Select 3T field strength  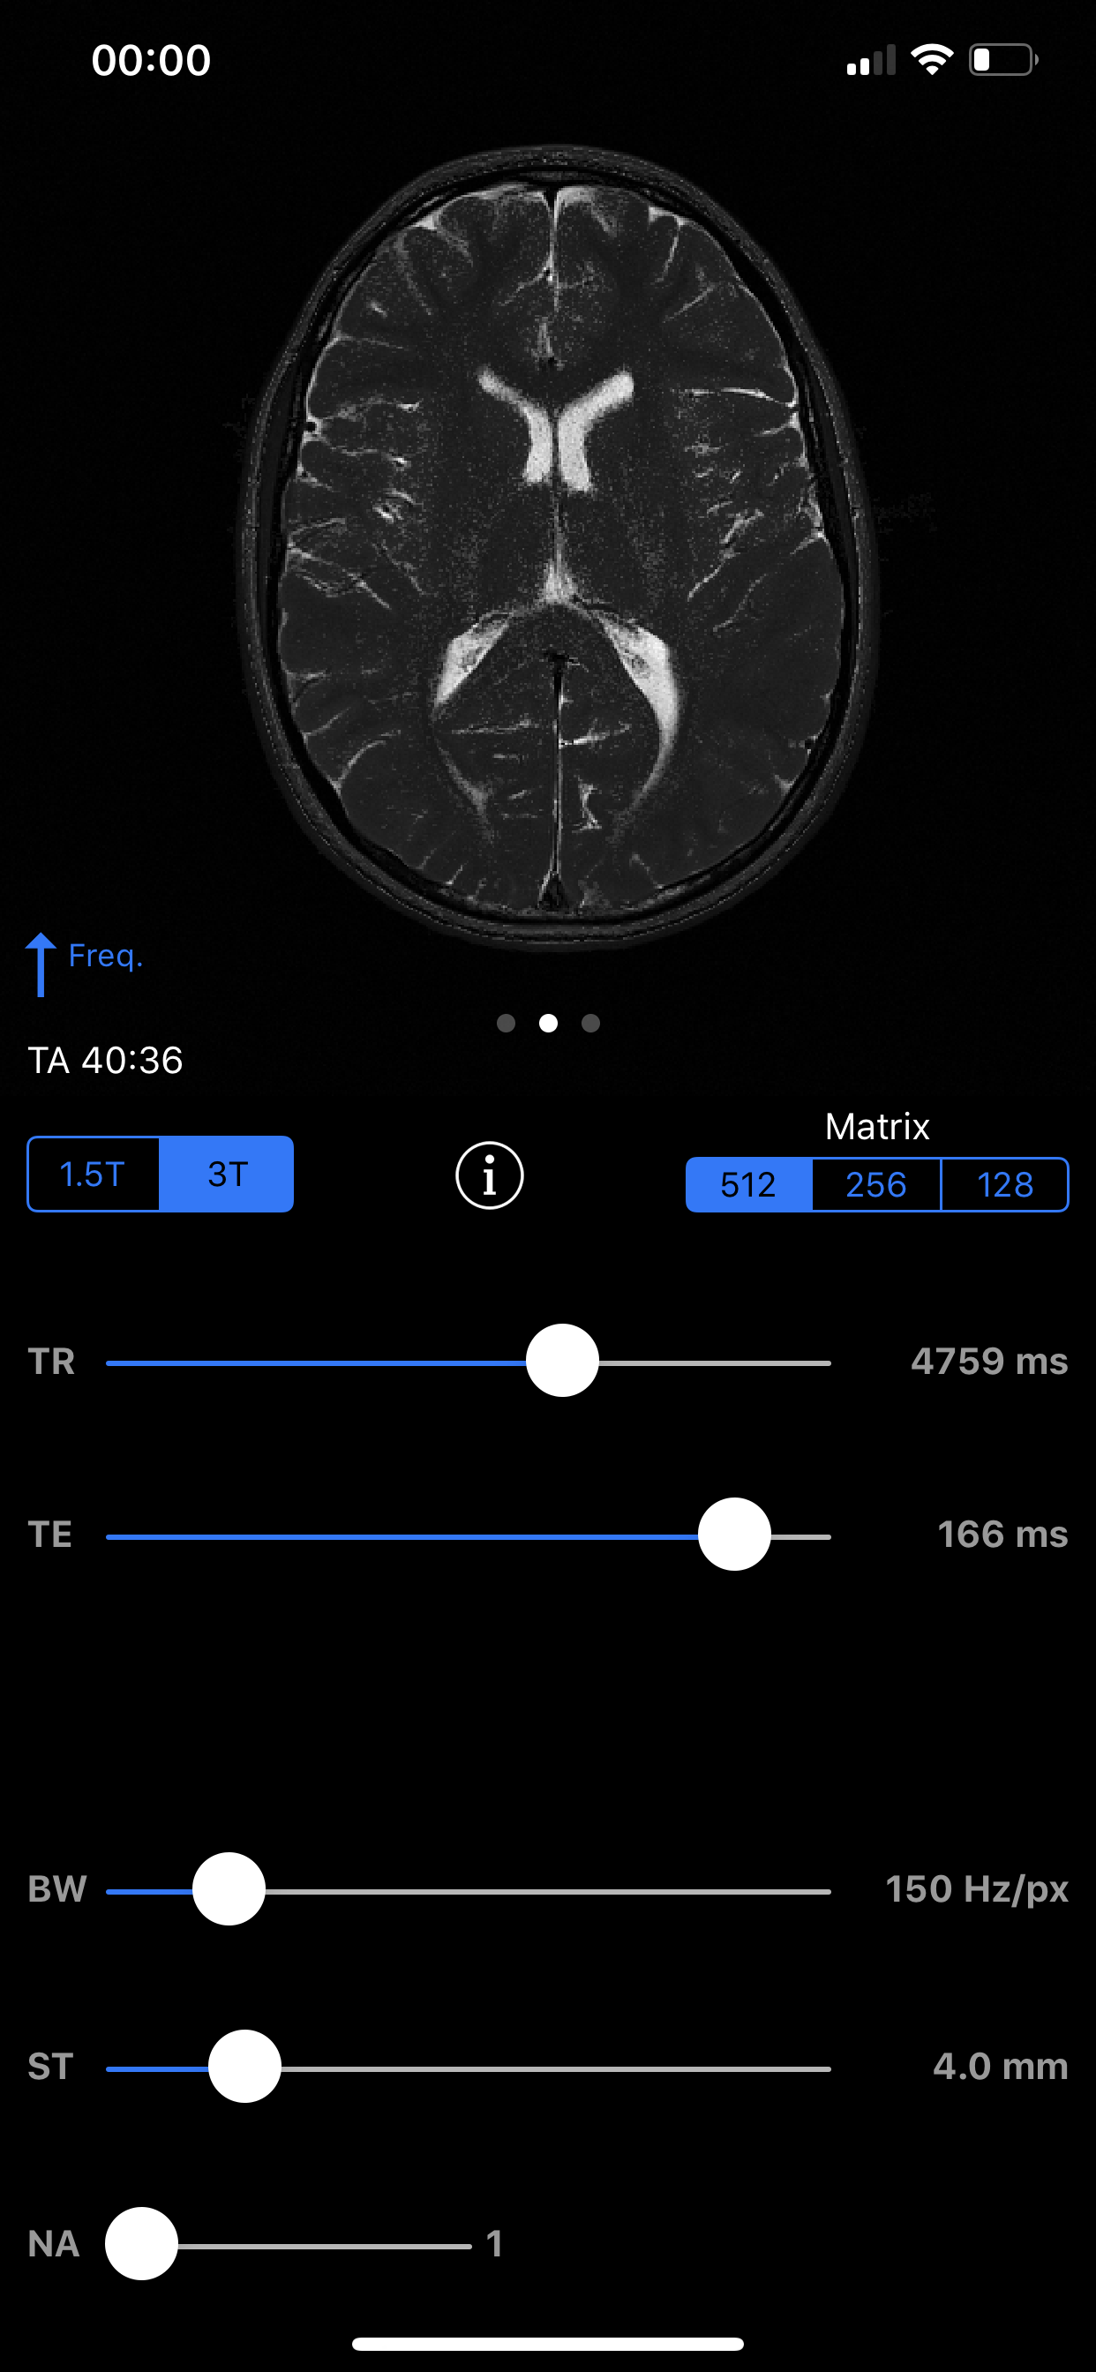click(227, 1174)
